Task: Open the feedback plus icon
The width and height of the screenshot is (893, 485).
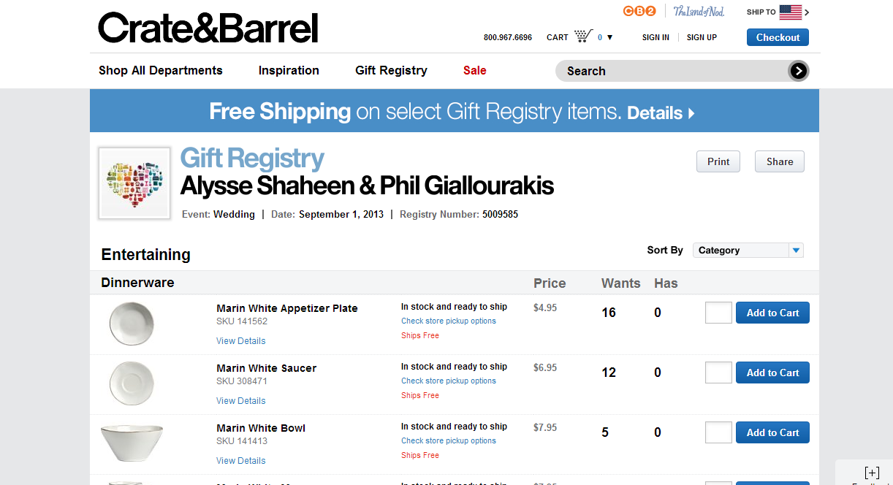Action: coord(872,473)
